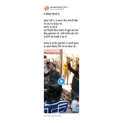Click the line starting with कृष्णा गली
The width and height of the screenshot is (123, 123).
click(61, 20)
